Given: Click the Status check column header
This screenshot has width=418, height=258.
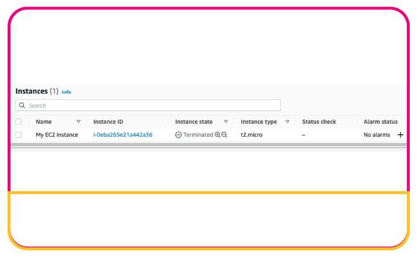Looking at the screenshot, I should coord(319,122).
